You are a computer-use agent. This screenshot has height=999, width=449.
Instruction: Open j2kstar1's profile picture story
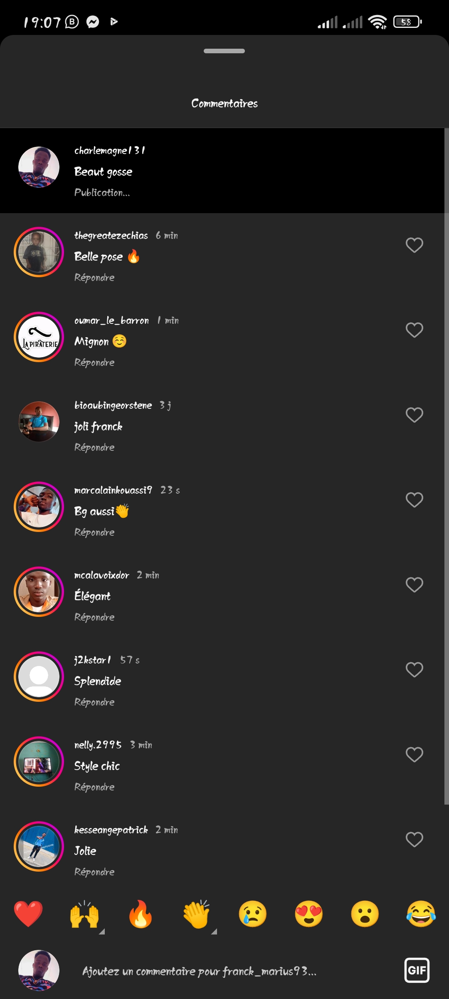pyautogui.click(x=39, y=677)
